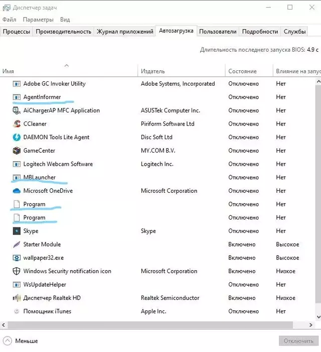Select the Logitech Inc. publisher cell

[x=157, y=164]
